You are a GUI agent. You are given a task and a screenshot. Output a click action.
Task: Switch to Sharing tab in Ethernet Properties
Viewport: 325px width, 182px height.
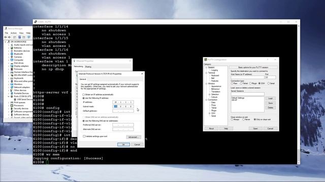point(88,67)
